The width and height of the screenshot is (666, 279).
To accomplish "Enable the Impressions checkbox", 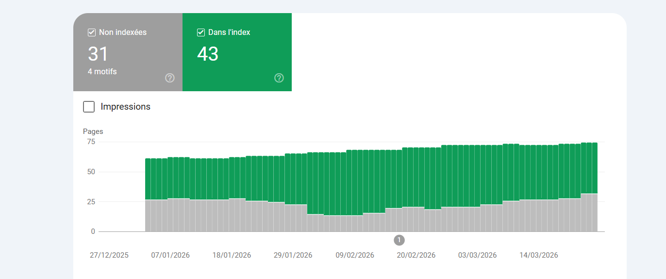I will [x=89, y=107].
